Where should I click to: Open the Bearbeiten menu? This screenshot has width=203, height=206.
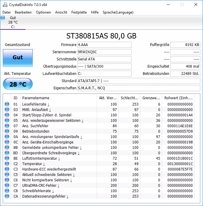pyautogui.click(x=23, y=12)
